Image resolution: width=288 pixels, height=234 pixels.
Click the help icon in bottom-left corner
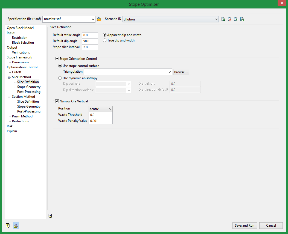coord(8,226)
